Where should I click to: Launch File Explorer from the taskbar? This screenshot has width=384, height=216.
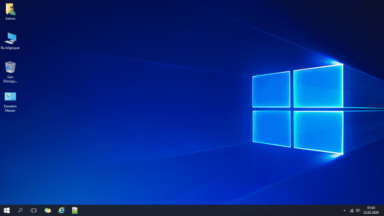click(47, 210)
